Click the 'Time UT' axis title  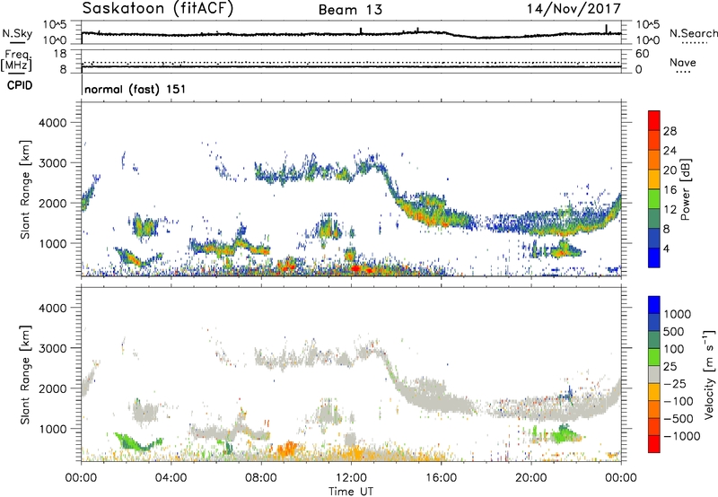(351, 492)
